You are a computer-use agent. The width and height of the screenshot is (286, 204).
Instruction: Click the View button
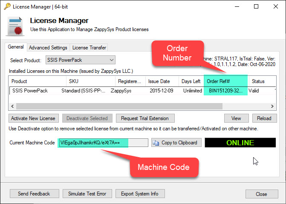tap(236, 118)
